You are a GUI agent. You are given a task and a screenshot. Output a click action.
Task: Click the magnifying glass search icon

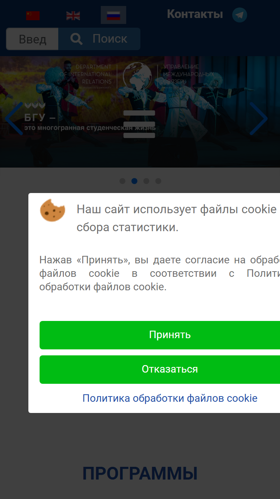77,39
